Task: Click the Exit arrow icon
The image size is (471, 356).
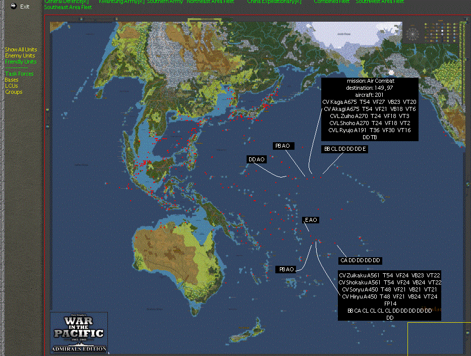Action: pyautogui.click(x=13, y=6)
